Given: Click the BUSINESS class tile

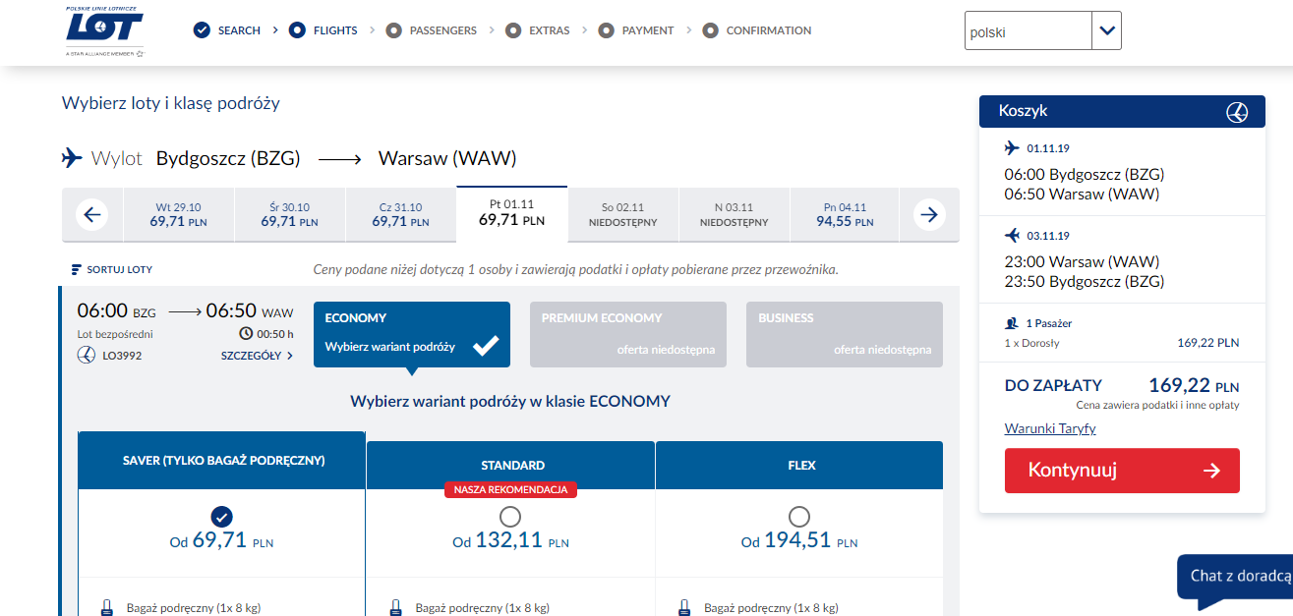Looking at the screenshot, I should pos(845,334).
